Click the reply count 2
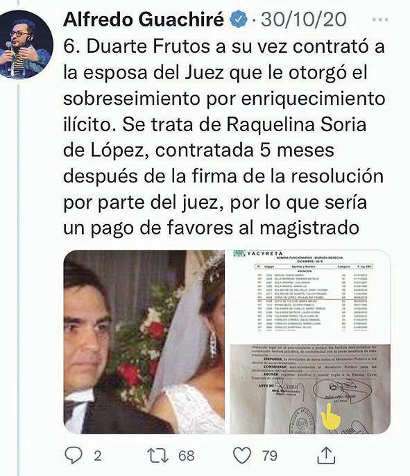This screenshot has width=410, height=476. (97, 456)
